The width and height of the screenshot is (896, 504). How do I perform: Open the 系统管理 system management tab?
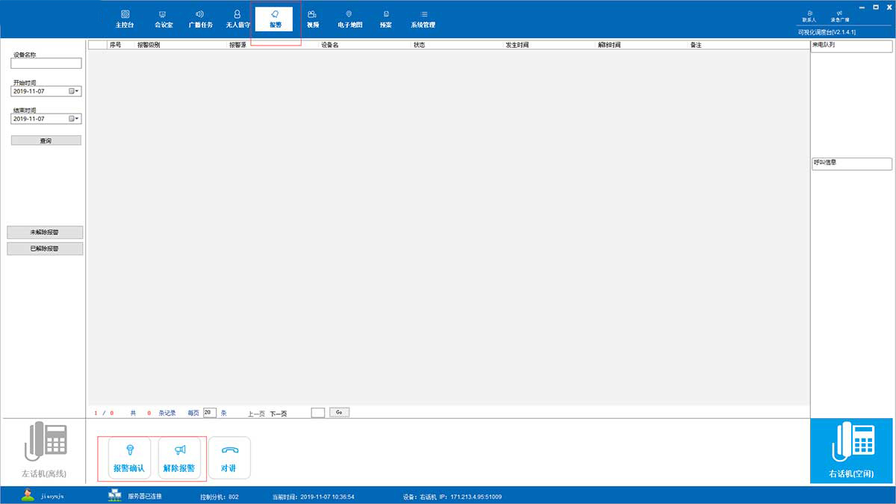tap(423, 19)
